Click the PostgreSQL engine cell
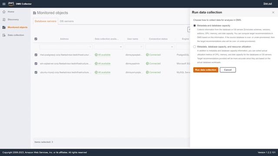The width and height of the screenshot is (278, 156). (183, 55)
